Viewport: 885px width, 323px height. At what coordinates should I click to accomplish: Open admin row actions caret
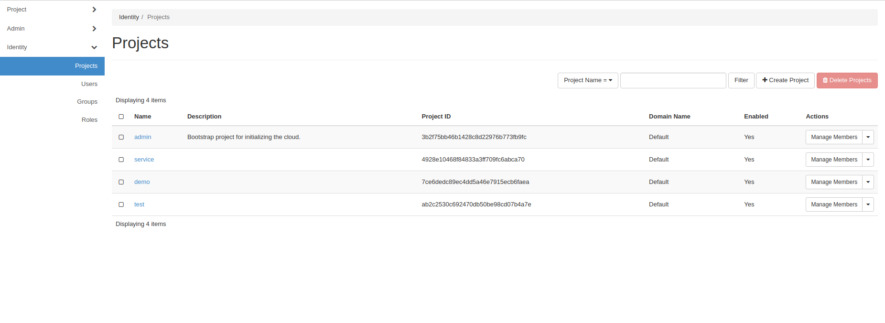(868, 137)
